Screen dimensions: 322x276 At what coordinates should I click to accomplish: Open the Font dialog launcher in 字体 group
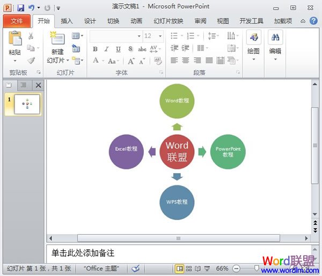point(162,72)
